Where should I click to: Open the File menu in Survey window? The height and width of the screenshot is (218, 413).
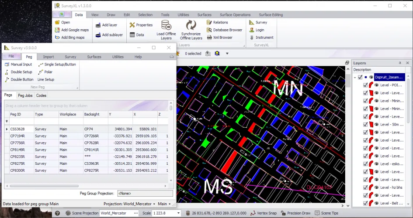click(11, 57)
